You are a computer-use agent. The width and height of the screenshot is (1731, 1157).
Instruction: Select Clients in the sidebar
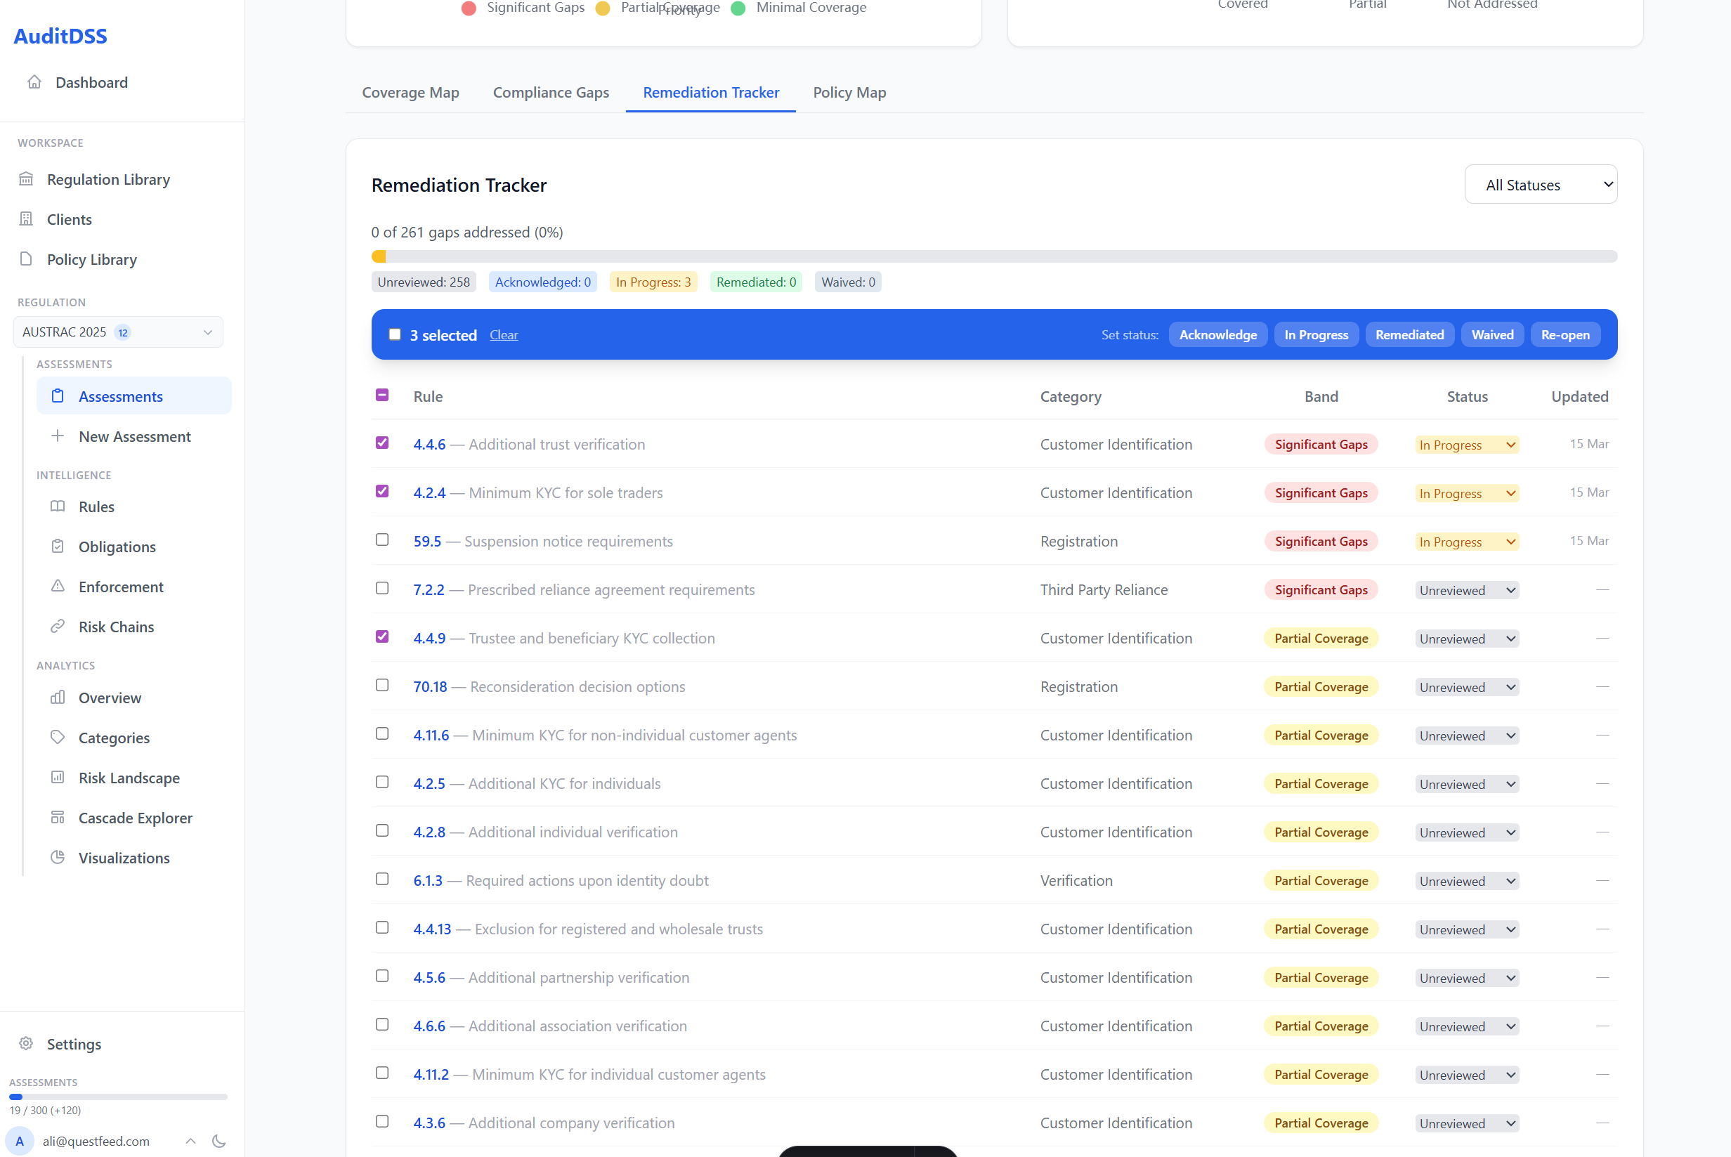[70, 219]
